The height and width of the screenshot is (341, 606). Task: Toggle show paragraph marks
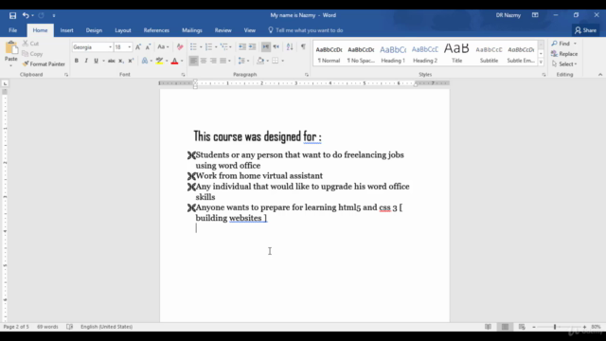[303, 47]
